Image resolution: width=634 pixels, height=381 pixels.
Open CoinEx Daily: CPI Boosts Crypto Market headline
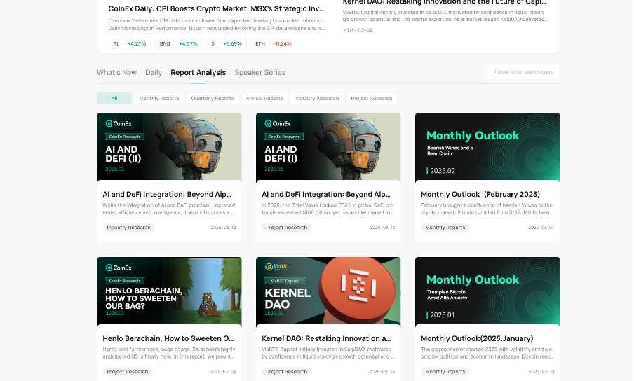click(x=216, y=9)
